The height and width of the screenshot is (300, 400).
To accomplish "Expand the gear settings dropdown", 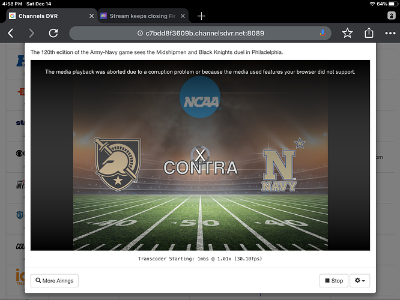I will point(361,280).
